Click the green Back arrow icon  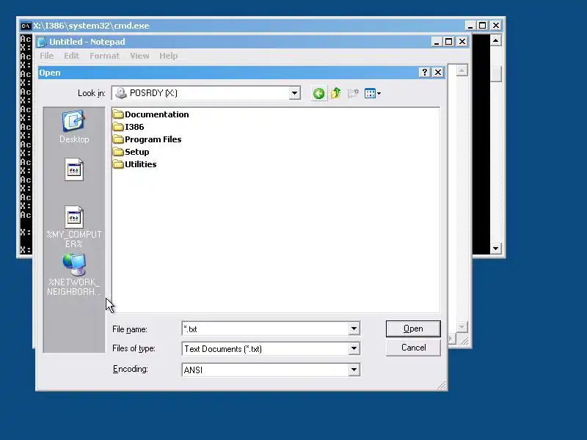click(318, 93)
